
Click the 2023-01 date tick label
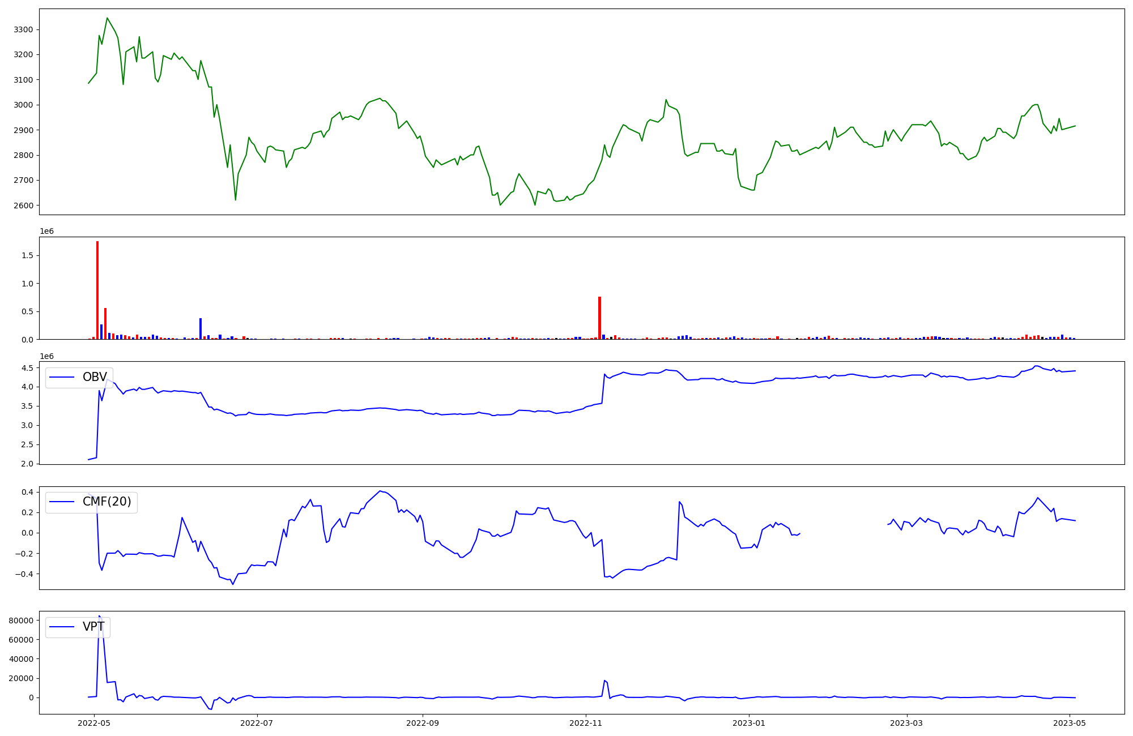click(749, 723)
